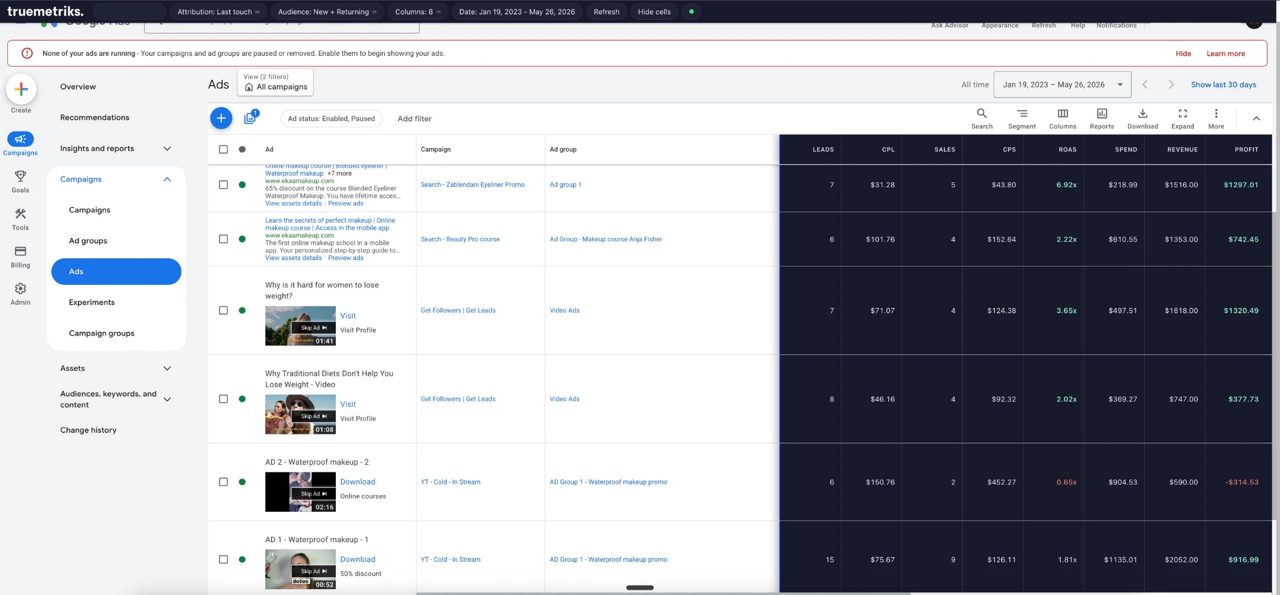Open the Goals trophy icon
The height and width of the screenshot is (595, 1280).
coord(20,176)
